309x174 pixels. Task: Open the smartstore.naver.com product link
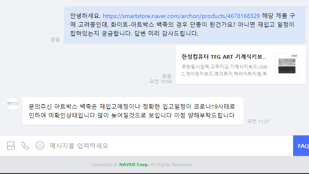181,16
